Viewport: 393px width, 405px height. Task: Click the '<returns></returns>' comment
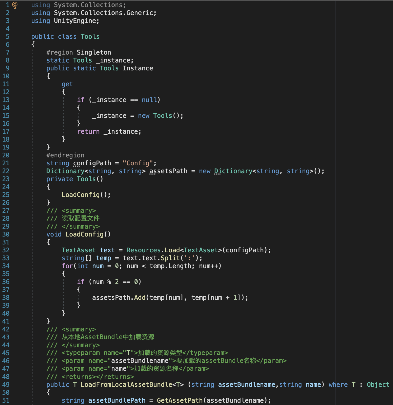coord(98,377)
